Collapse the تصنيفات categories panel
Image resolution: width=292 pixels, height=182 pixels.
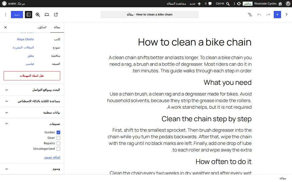click(32, 124)
